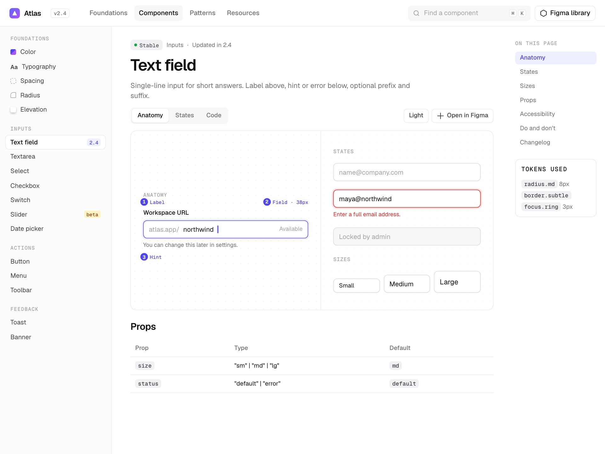
Task: Click the Stable status badge
Action: [147, 45]
